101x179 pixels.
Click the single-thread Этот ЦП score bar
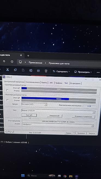point(59,89)
